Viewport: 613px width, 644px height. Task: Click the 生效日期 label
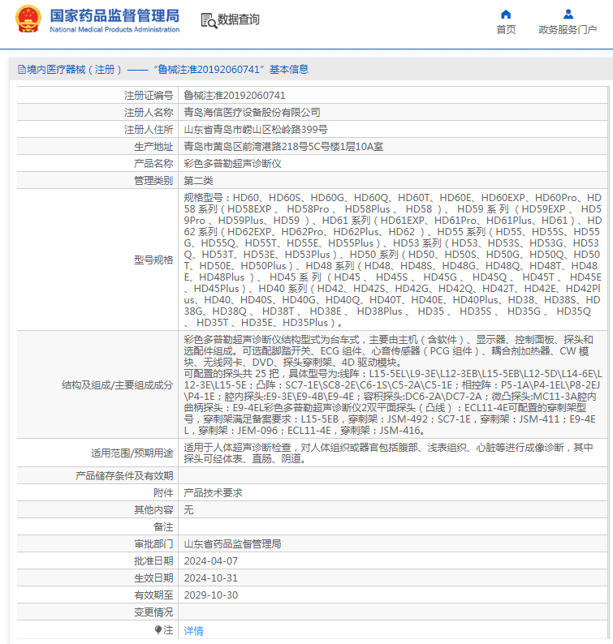tap(153, 577)
